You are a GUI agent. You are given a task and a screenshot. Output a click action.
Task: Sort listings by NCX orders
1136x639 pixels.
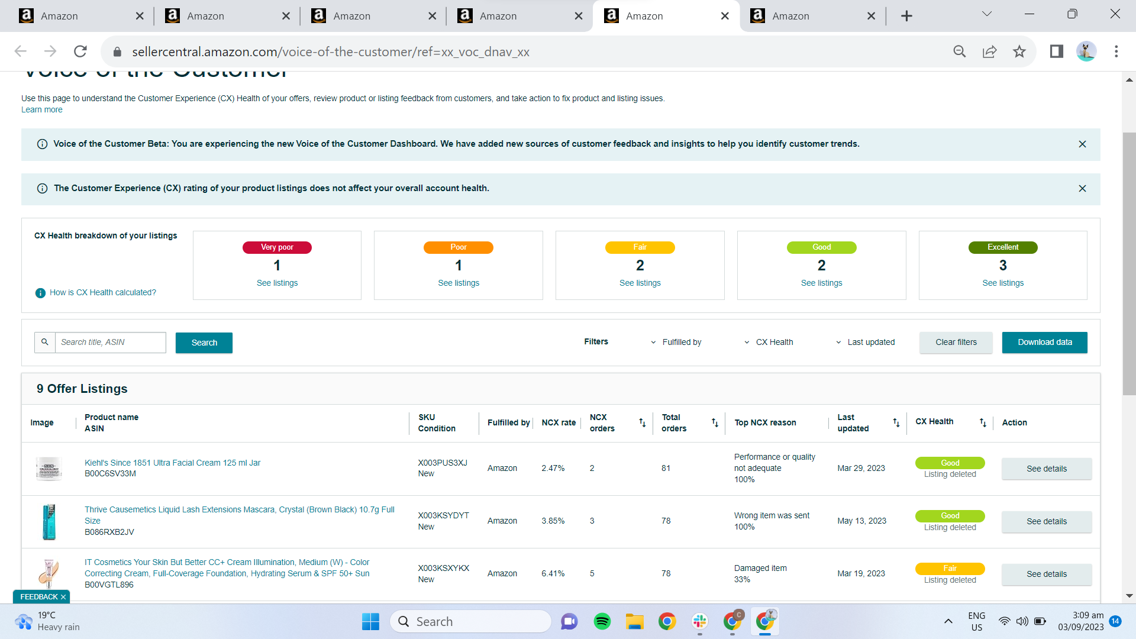pyautogui.click(x=643, y=422)
